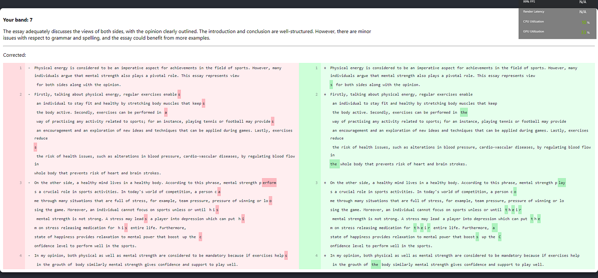
Task: Select line number 2 in the original pane
Action: pos(20,94)
